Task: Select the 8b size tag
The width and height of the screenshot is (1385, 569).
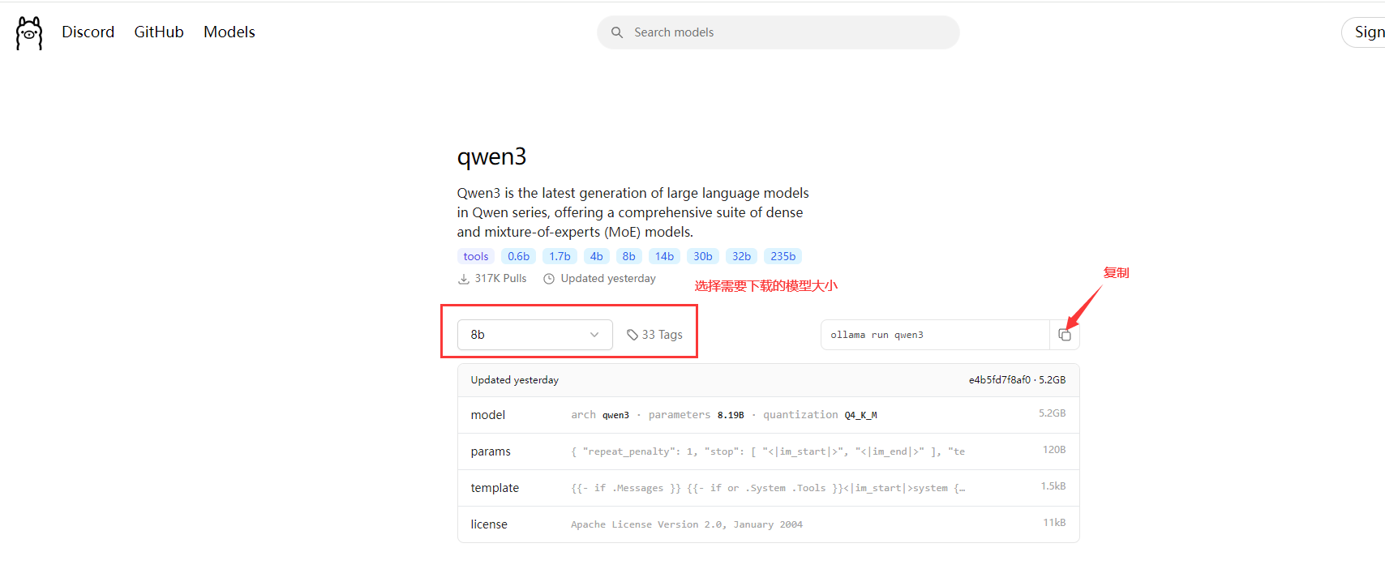Action: tap(629, 256)
